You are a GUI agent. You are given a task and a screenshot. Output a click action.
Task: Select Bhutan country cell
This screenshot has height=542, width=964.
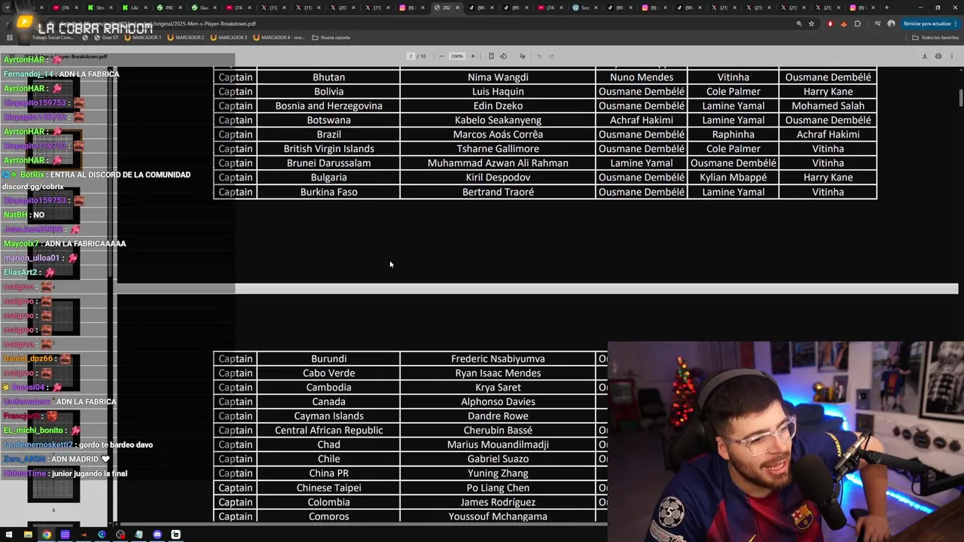tap(328, 77)
